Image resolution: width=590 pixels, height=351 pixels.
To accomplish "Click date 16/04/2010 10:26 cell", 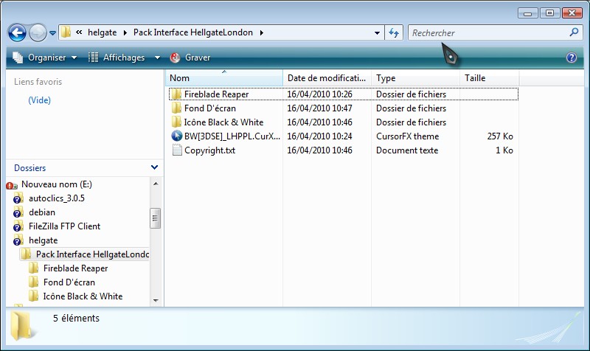I will coord(319,94).
